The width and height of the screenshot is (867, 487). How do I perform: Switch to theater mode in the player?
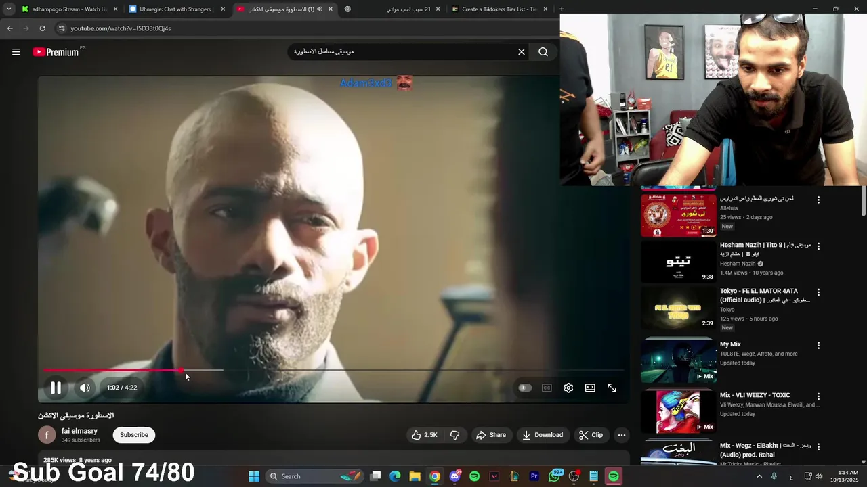click(x=590, y=388)
